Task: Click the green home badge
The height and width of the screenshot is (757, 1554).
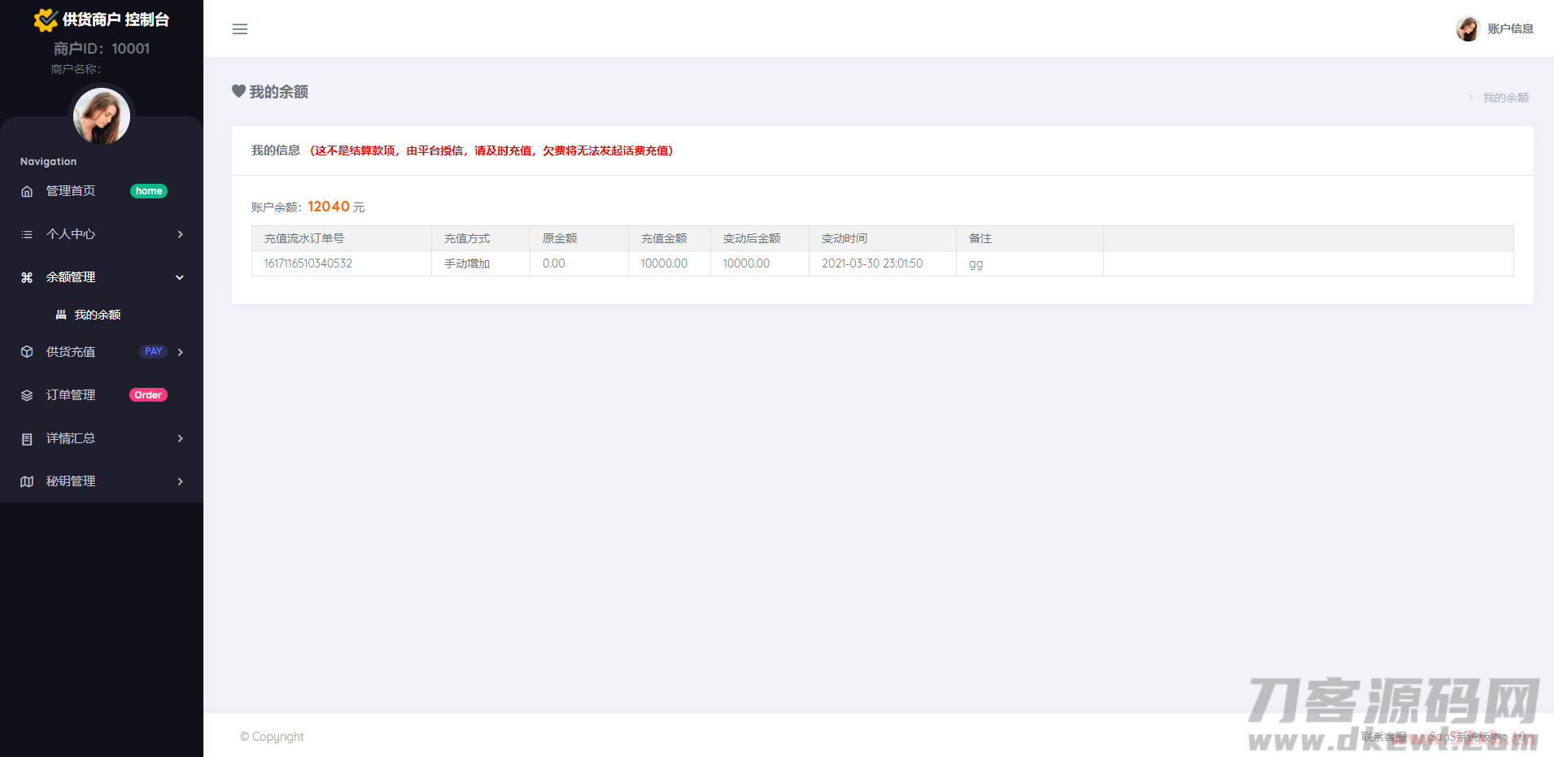Action: point(149,191)
